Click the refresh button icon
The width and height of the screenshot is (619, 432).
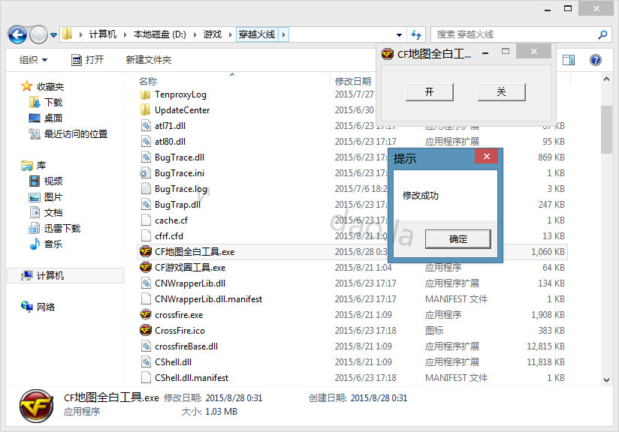[416, 34]
